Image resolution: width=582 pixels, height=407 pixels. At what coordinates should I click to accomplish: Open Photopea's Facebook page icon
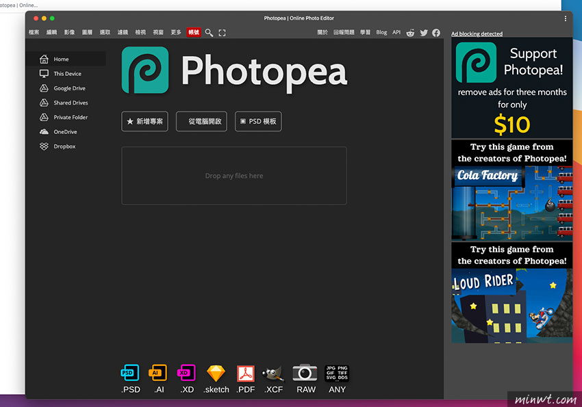pos(436,33)
